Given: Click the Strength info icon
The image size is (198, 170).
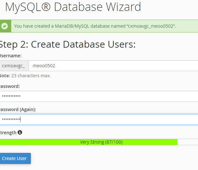Looking at the screenshot, I should pyautogui.click(x=20, y=132).
